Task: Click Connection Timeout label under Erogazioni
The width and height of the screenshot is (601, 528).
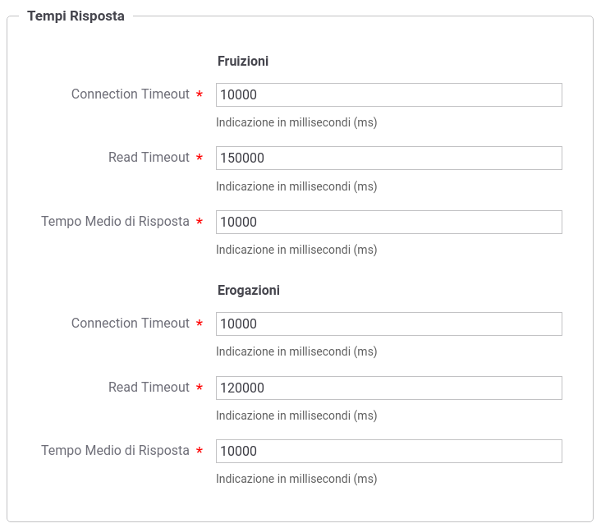Action: (x=131, y=324)
